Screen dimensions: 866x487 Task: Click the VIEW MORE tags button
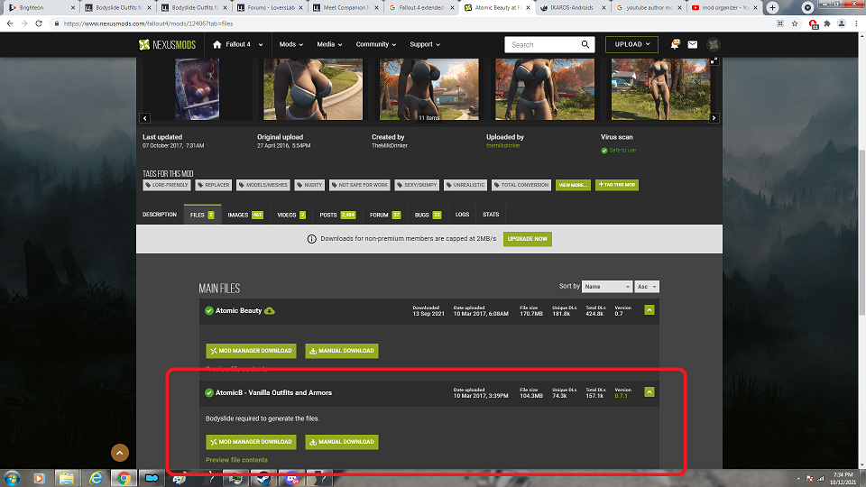click(x=573, y=185)
